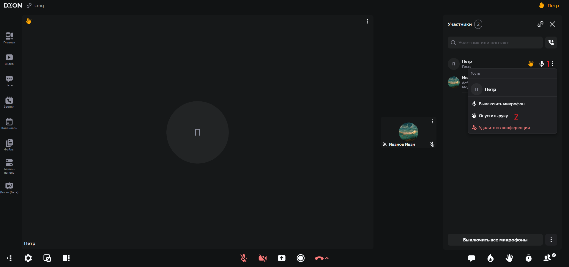Click 'Выключить микрофон' for Петр
Screen dimensions: 569x267
pos(502,104)
